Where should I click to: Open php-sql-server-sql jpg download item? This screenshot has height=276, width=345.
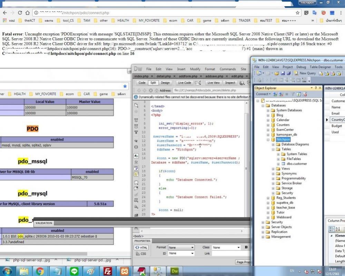(31, 260)
